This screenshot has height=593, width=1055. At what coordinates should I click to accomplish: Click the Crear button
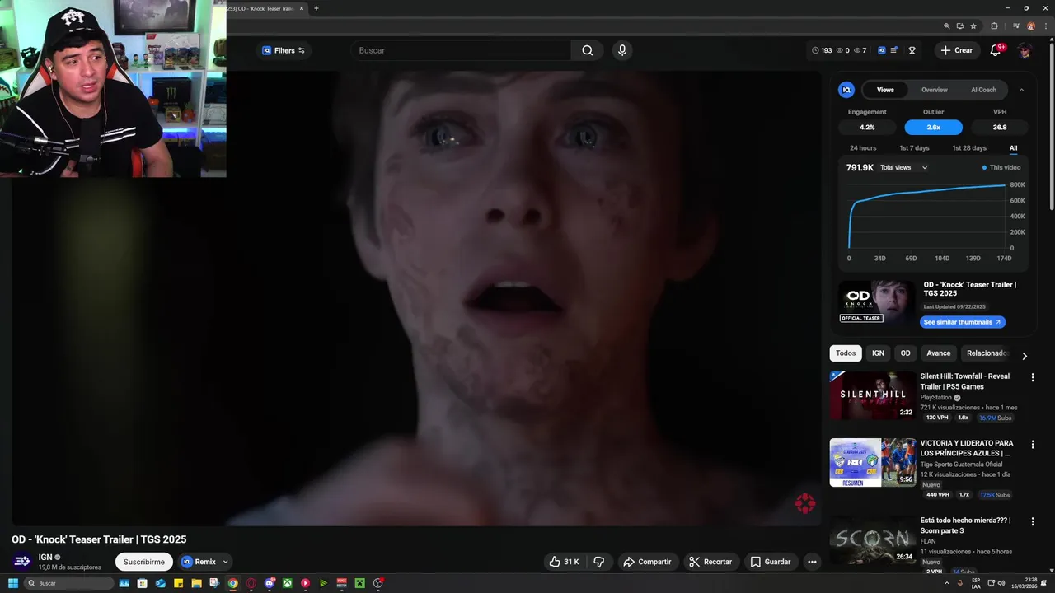click(x=957, y=50)
